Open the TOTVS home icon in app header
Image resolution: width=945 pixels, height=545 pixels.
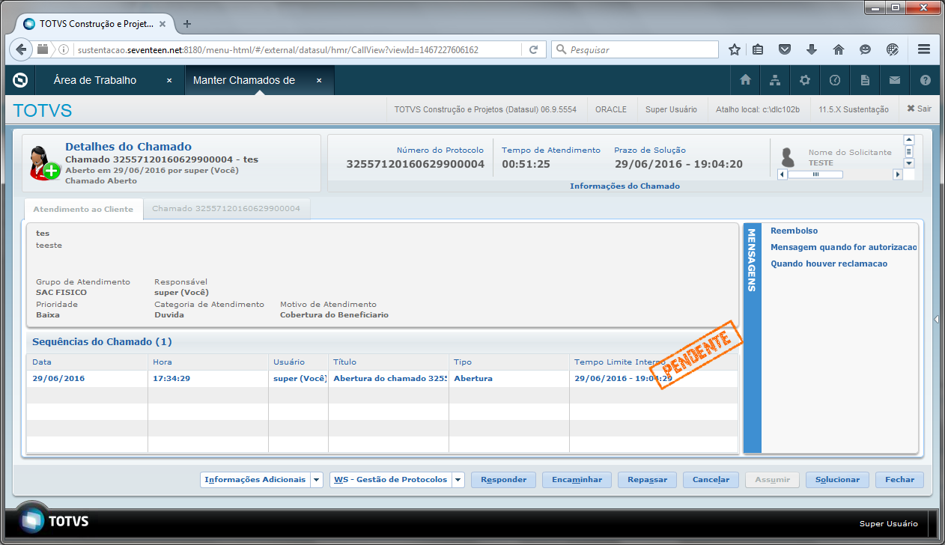click(745, 80)
